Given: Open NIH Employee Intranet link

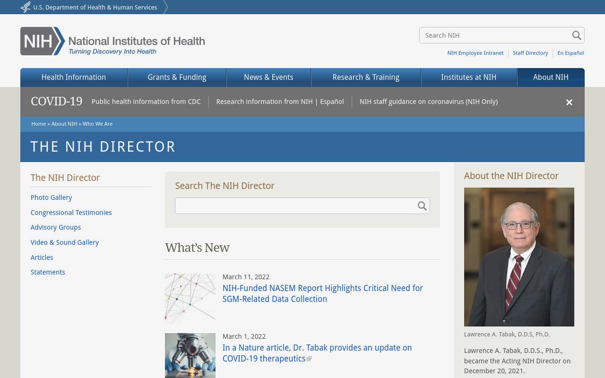Looking at the screenshot, I should click(475, 53).
